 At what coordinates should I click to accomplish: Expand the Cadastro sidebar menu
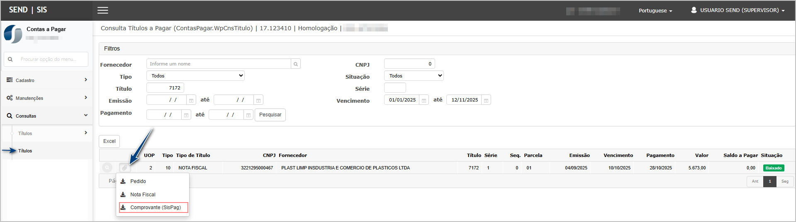[x=46, y=80]
